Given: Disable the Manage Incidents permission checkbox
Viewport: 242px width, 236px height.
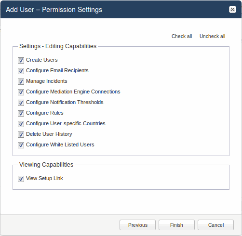Looking at the screenshot, I should click(21, 81).
